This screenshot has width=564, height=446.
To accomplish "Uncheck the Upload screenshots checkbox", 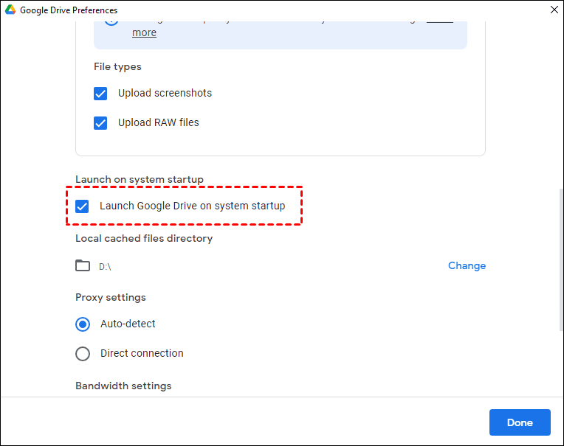I will tap(101, 94).
